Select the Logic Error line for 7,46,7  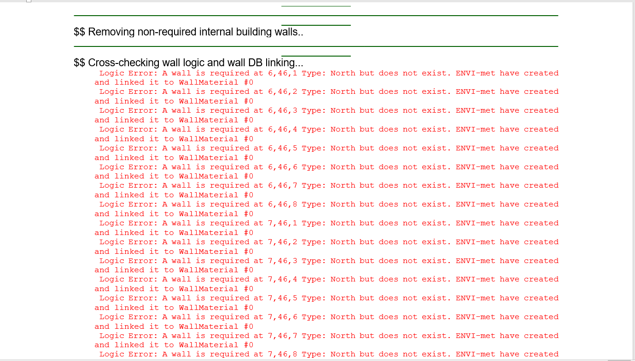click(x=329, y=336)
